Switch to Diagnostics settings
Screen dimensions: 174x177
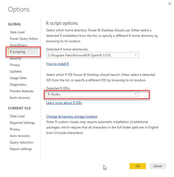(x=18, y=85)
